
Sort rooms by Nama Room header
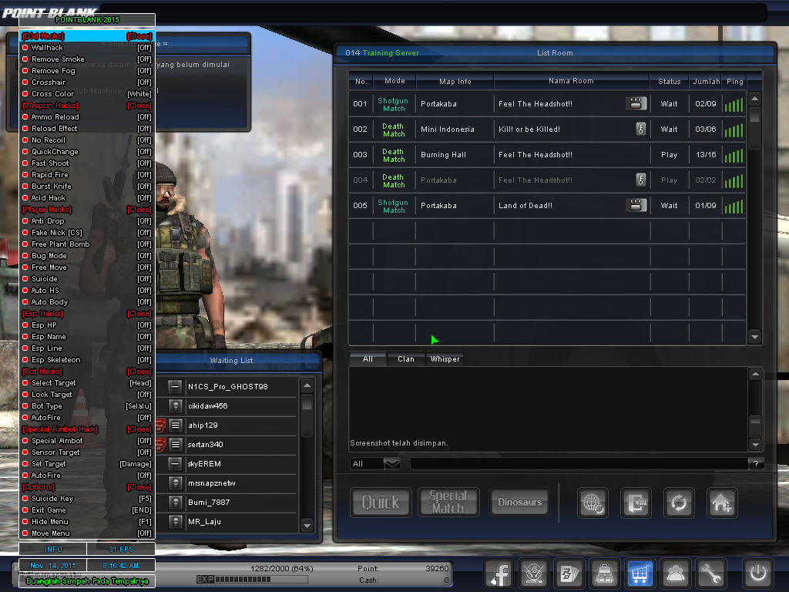click(x=571, y=81)
